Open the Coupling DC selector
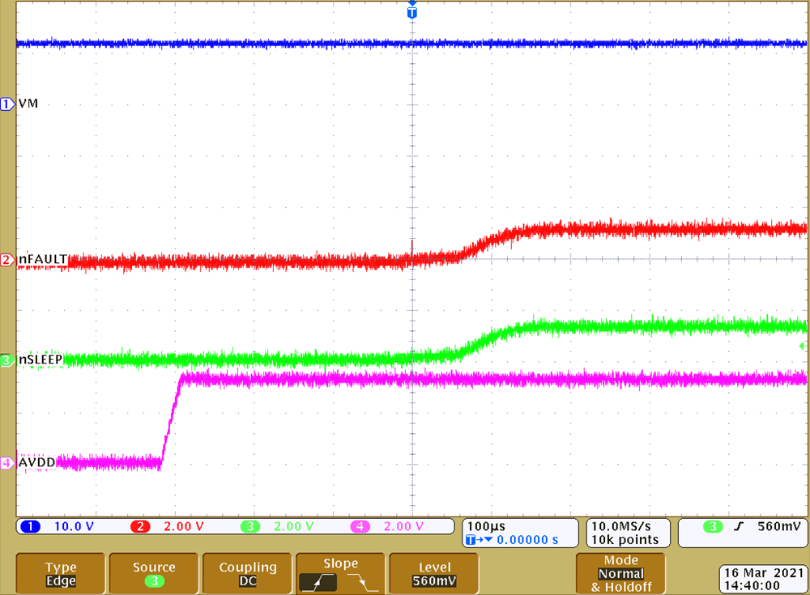 pos(246,573)
